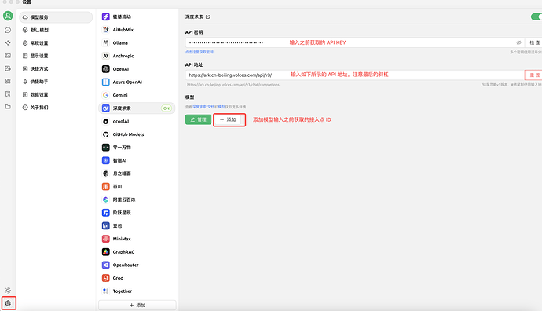The image size is (542, 311).
Task: Select the OpenAI provider icon
Action: tap(106, 69)
